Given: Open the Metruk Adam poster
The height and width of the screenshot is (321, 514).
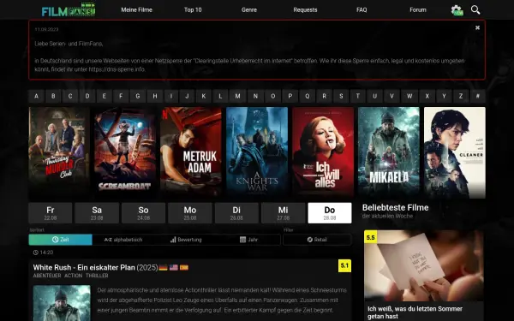Looking at the screenshot, I should tap(191, 152).
